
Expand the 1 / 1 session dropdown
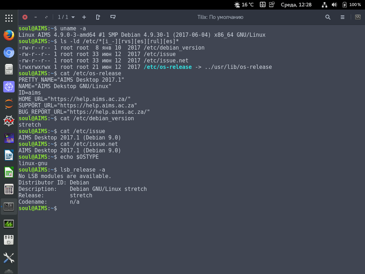tap(66, 17)
